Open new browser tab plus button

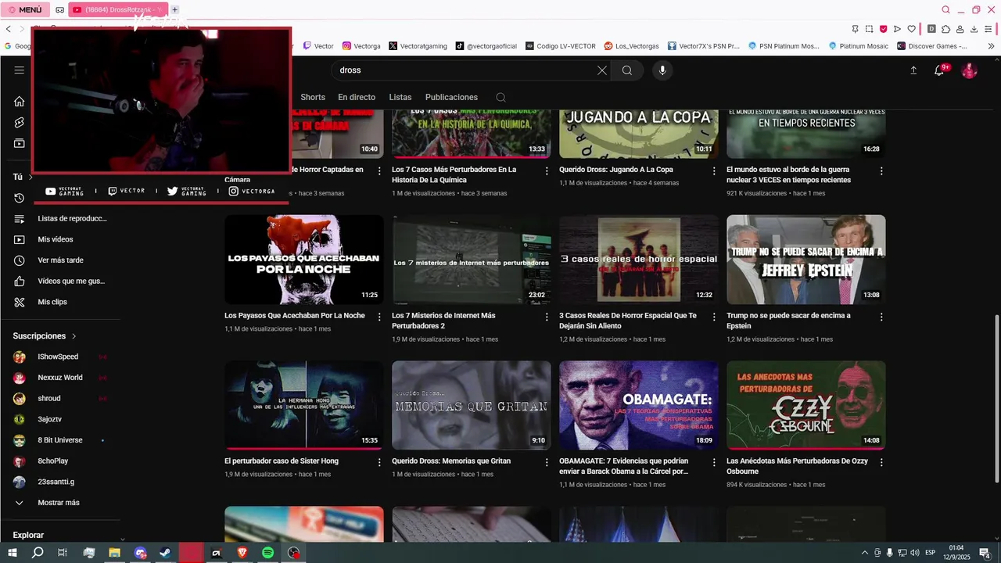tap(174, 10)
